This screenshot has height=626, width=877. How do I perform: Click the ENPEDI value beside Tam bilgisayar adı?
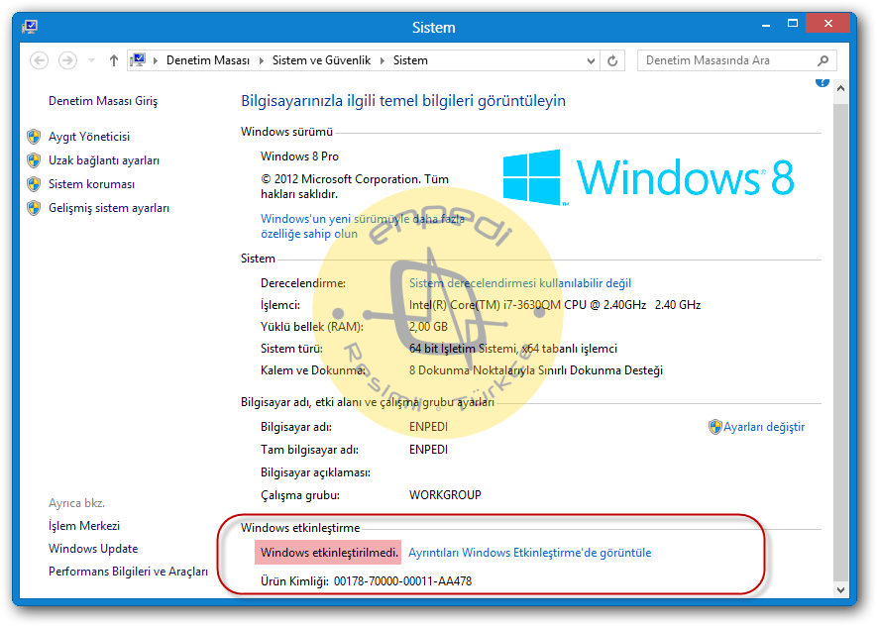428,450
